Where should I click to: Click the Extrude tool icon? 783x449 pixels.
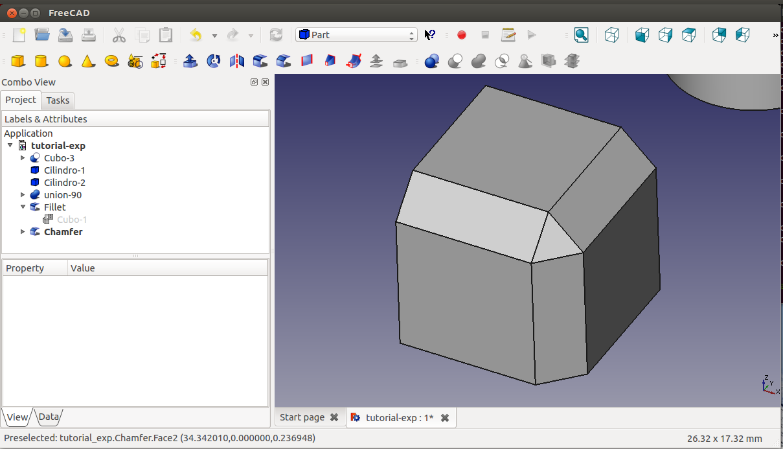pos(190,61)
